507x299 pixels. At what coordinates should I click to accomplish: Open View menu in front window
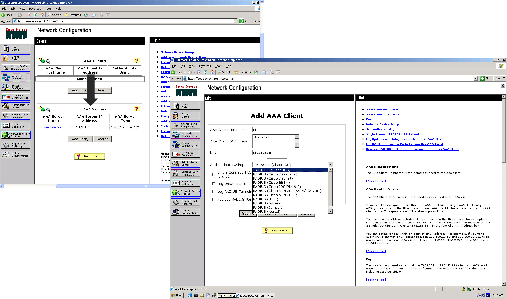pyautogui.click(x=192, y=66)
